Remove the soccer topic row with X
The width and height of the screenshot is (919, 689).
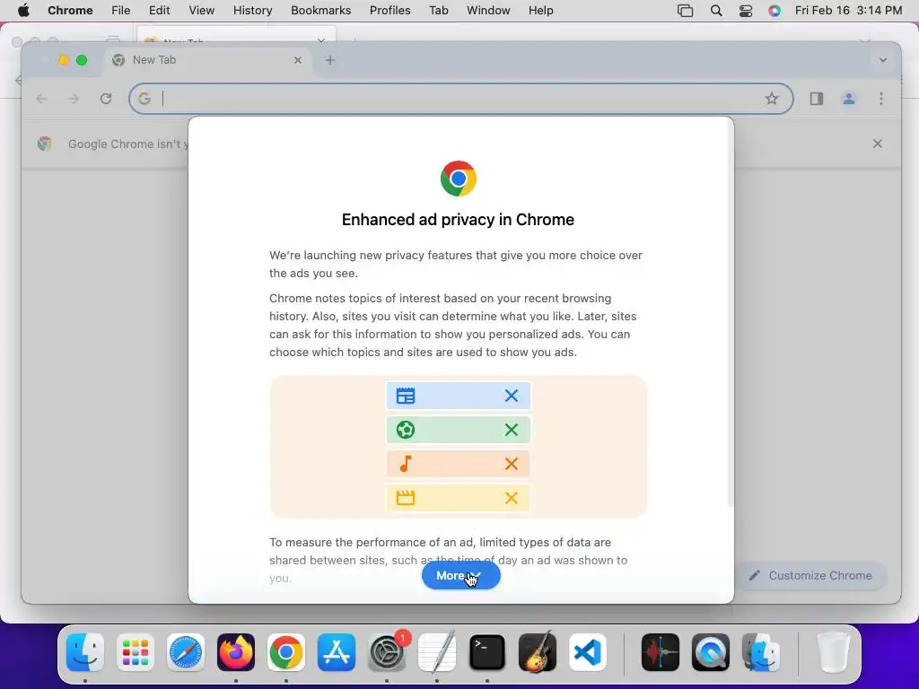[511, 430]
